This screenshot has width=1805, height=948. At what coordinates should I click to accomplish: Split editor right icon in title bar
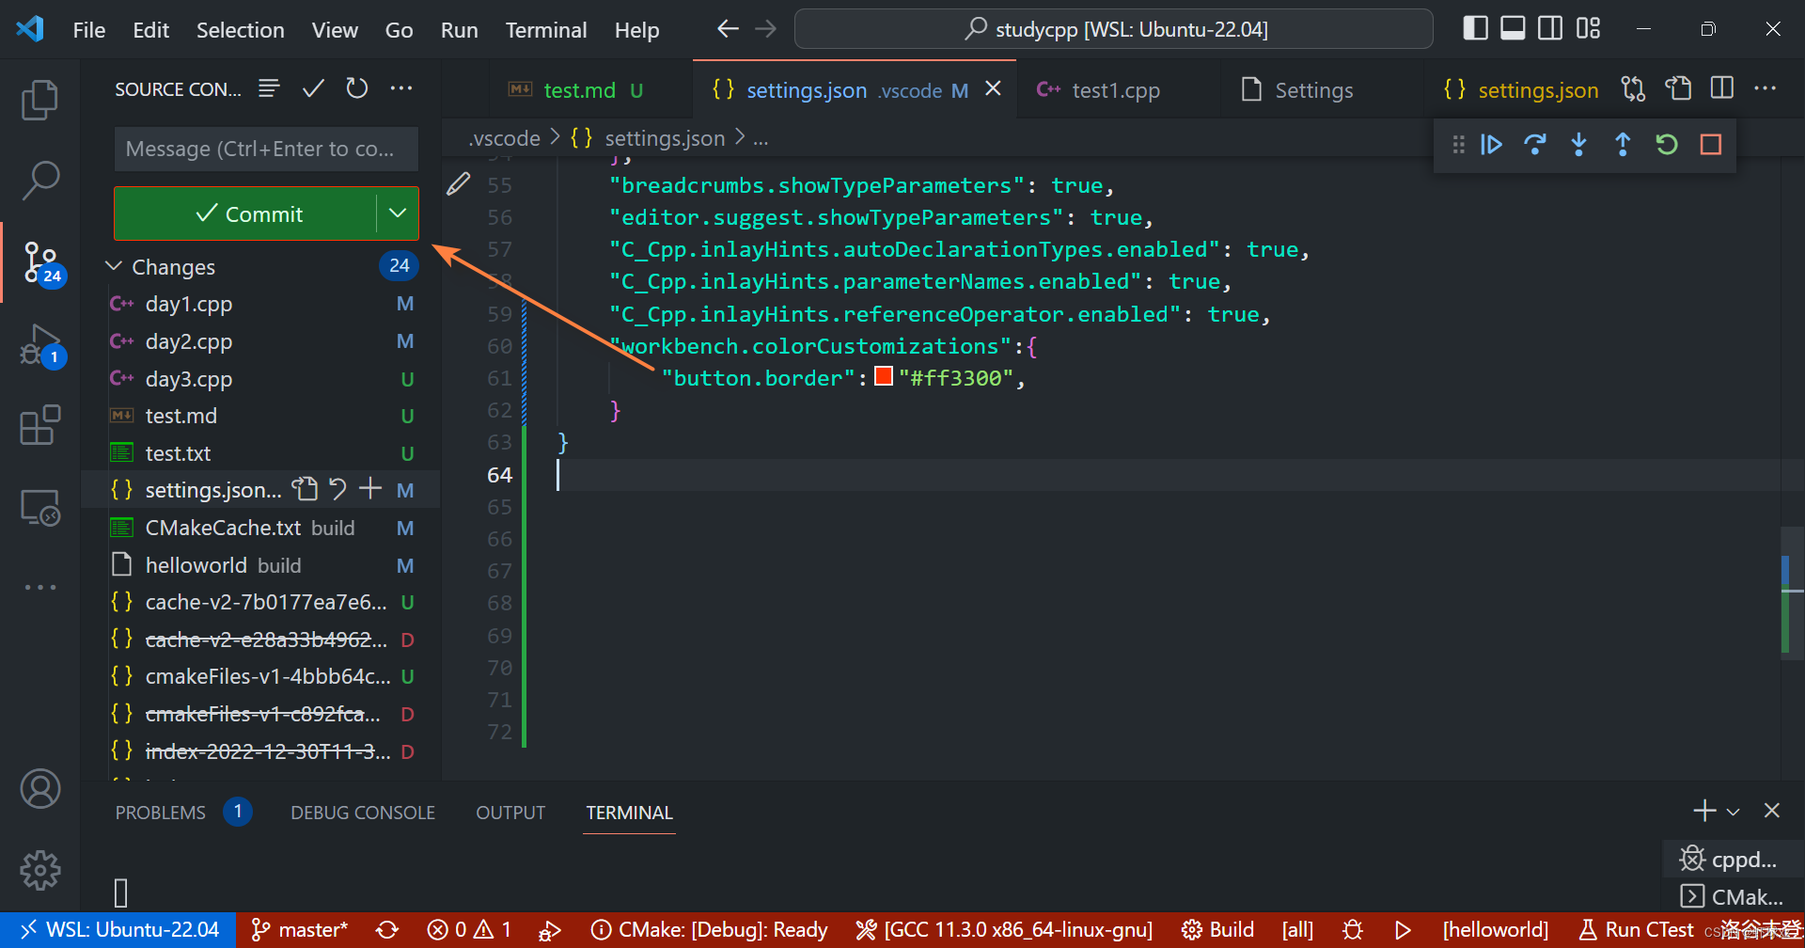(1722, 89)
